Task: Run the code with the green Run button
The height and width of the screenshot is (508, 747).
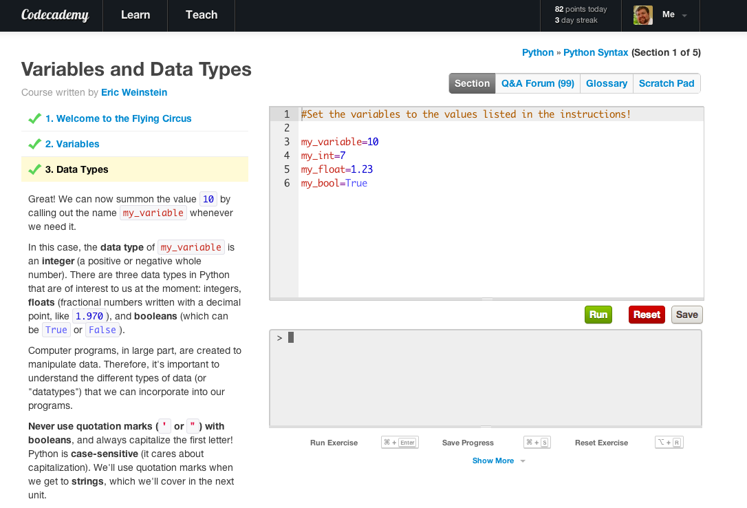Action: [x=598, y=315]
